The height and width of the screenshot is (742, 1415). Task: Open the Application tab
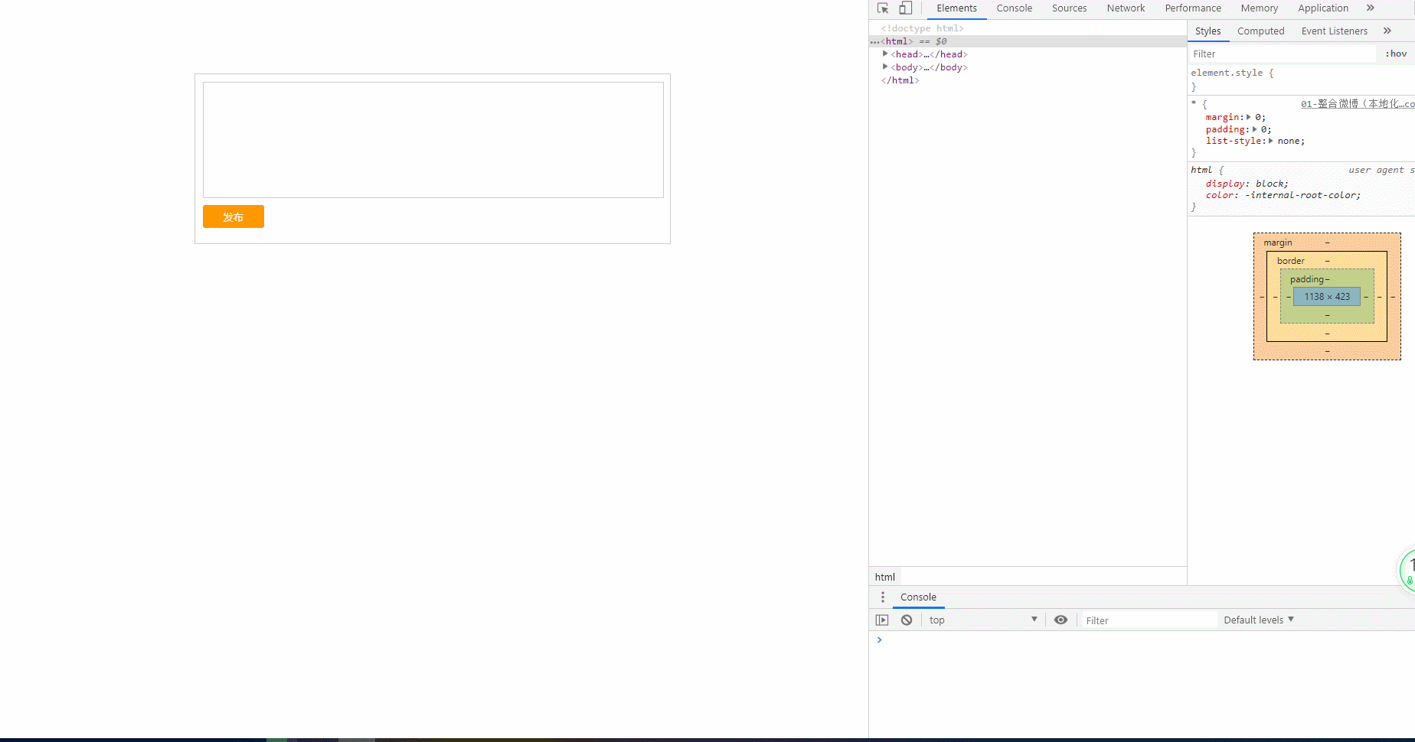pos(1323,8)
